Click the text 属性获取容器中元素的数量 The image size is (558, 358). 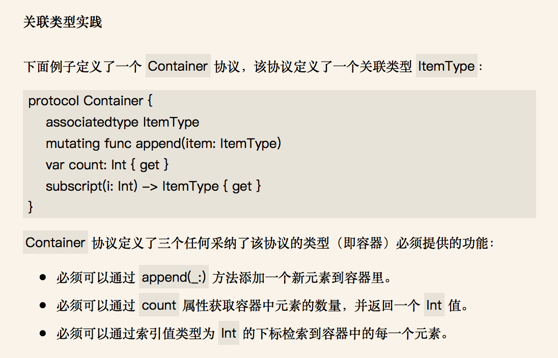tap(262, 306)
